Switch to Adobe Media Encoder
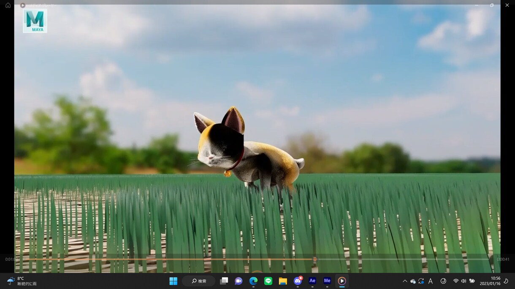The image size is (515, 289). 327,281
